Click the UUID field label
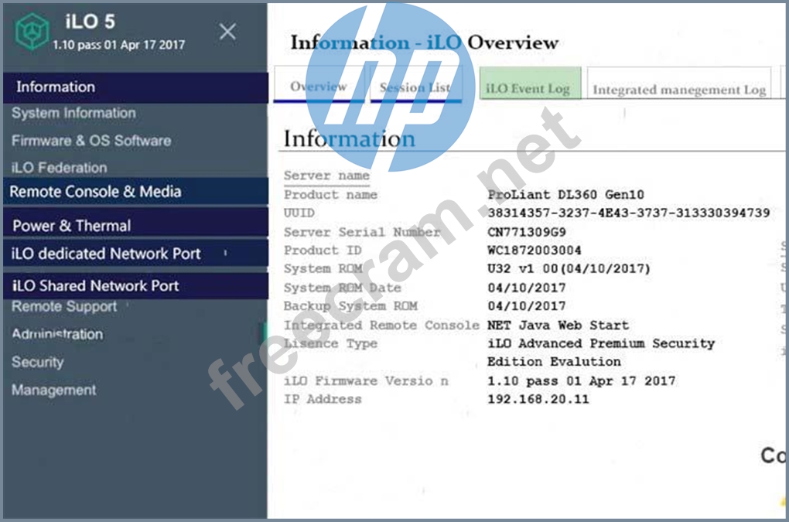The height and width of the screenshot is (522, 789). point(299,213)
